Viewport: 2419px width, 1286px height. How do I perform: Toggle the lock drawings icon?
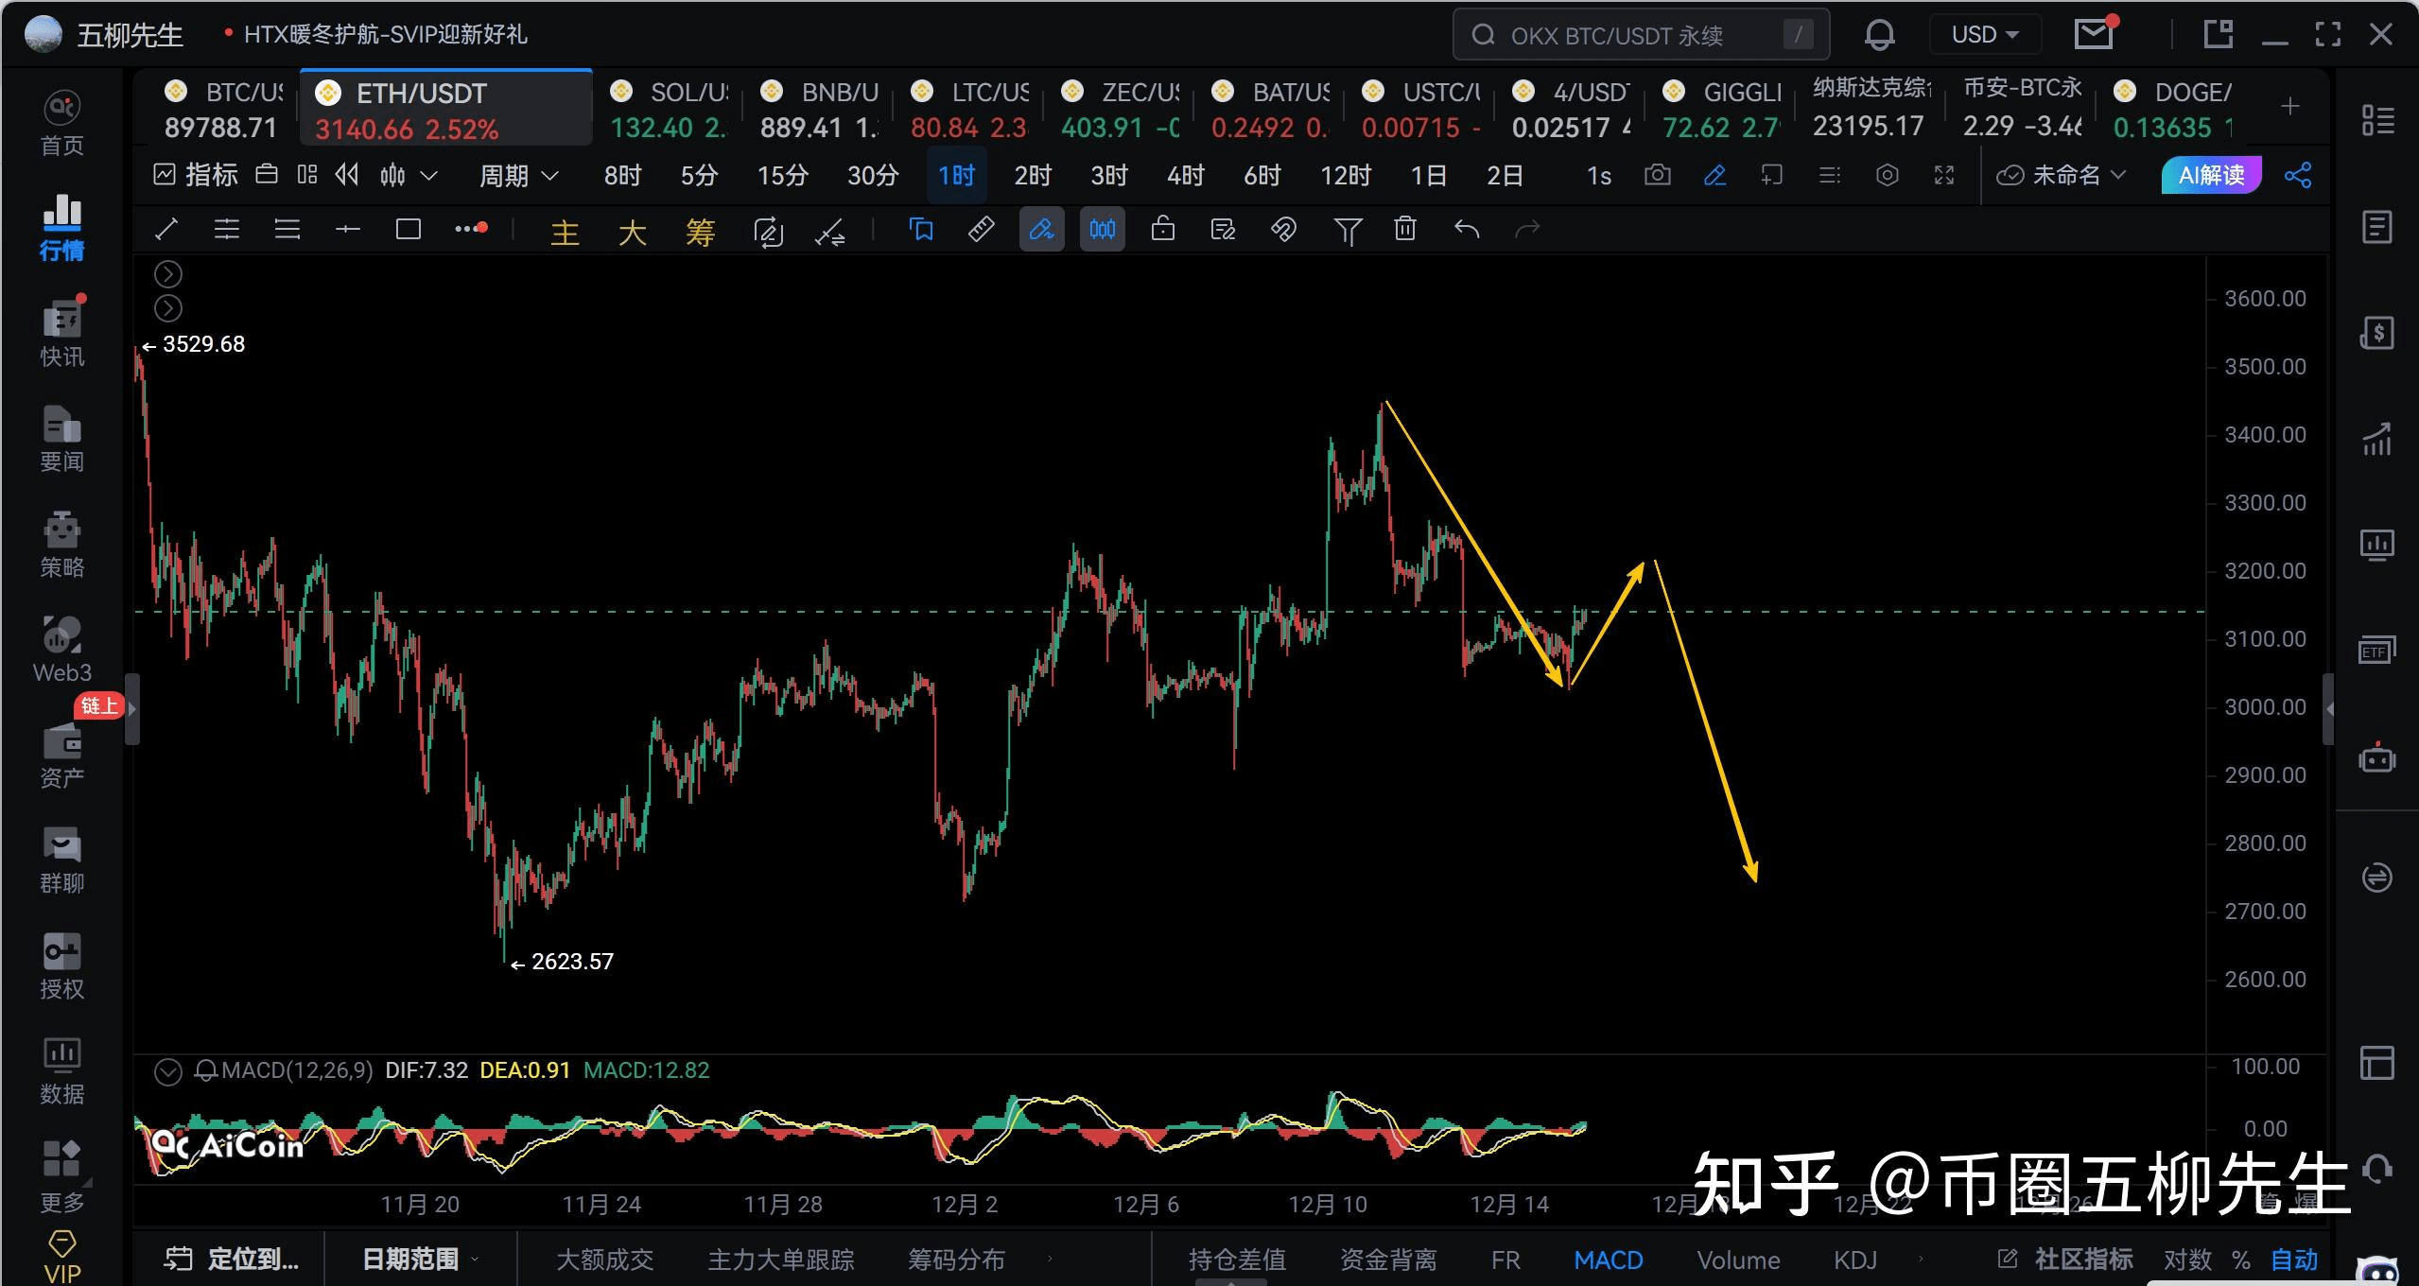(1163, 230)
